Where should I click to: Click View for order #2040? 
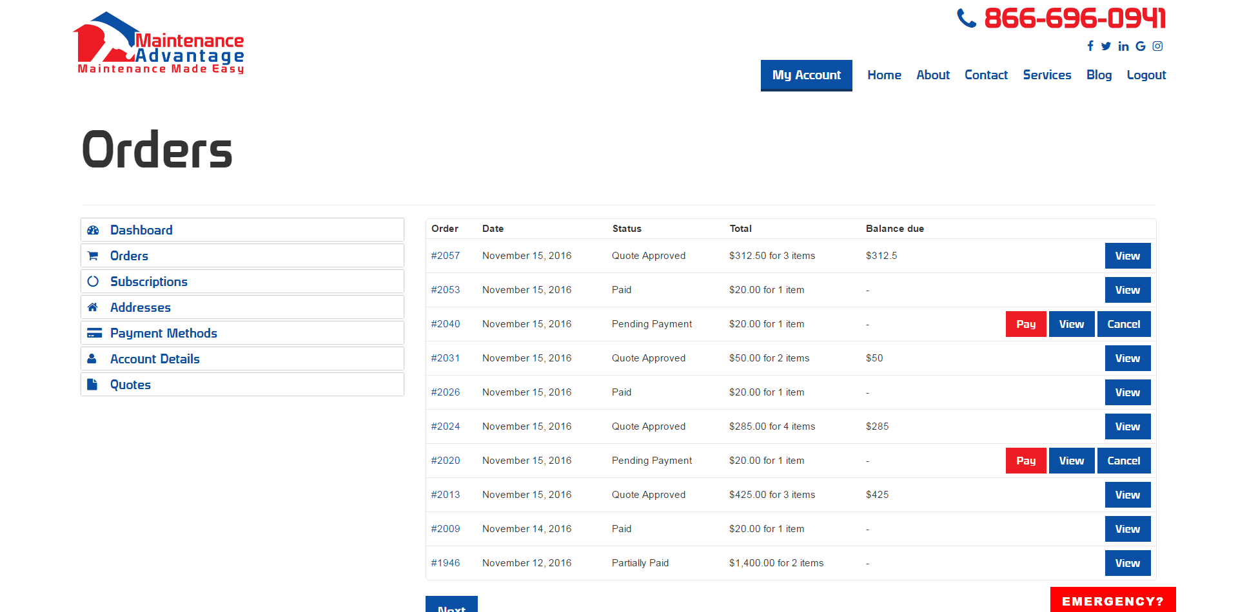click(x=1072, y=324)
